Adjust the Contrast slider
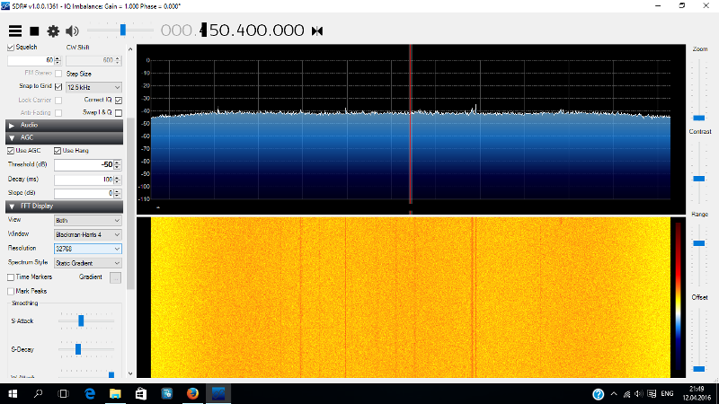This screenshot has width=719, height=404. 699,179
